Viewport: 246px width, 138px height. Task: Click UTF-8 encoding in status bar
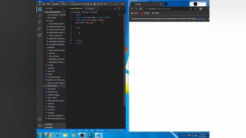pos(80,130)
